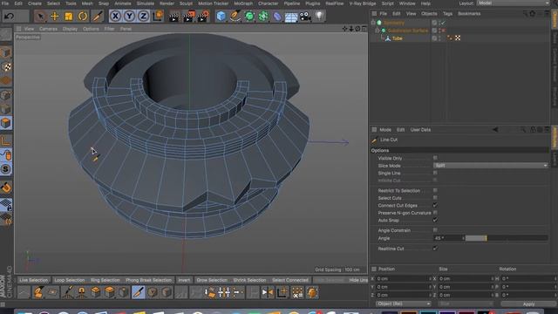Screen dimensions: 558x314
Task: Toggle Preserve N-gon Curvature checkbox
Action: point(435,213)
